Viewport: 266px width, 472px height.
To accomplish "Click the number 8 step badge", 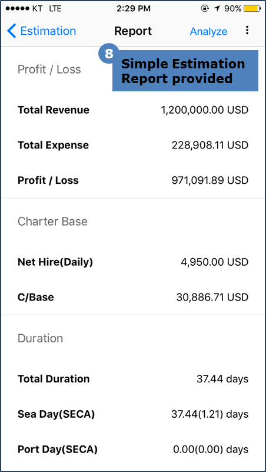I will click(109, 54).
